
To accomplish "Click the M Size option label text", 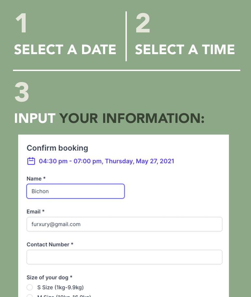I will click(x=64, y=296).
